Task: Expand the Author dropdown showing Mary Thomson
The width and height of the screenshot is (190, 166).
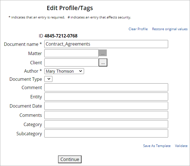Action: tap(64, 71)
